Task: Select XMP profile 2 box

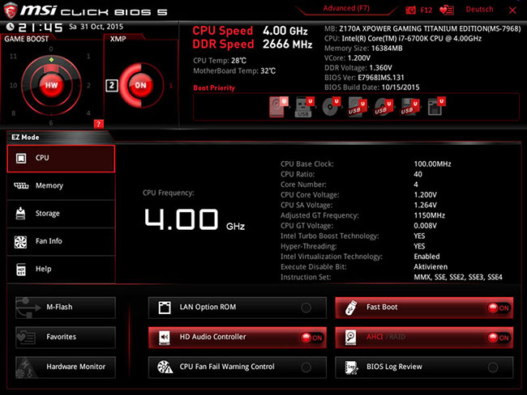Action: (x=112, y=86)
